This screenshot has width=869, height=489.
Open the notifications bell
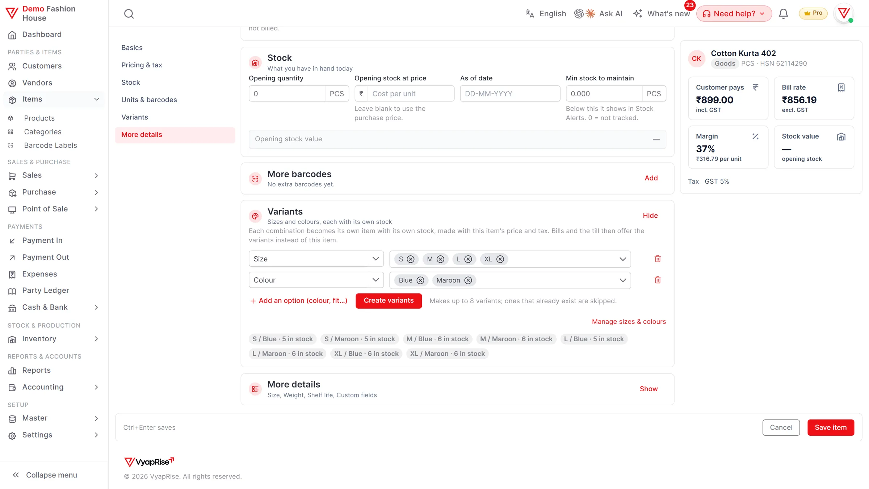[x=783, y=14]
